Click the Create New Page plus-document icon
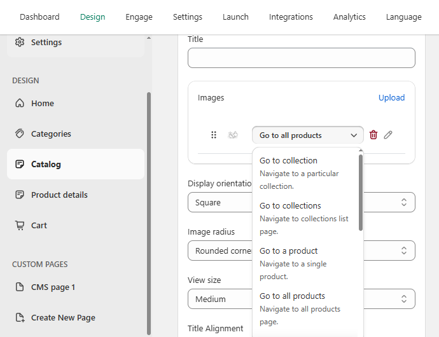Viewport: 439px width, 337px height. point(20,317)
